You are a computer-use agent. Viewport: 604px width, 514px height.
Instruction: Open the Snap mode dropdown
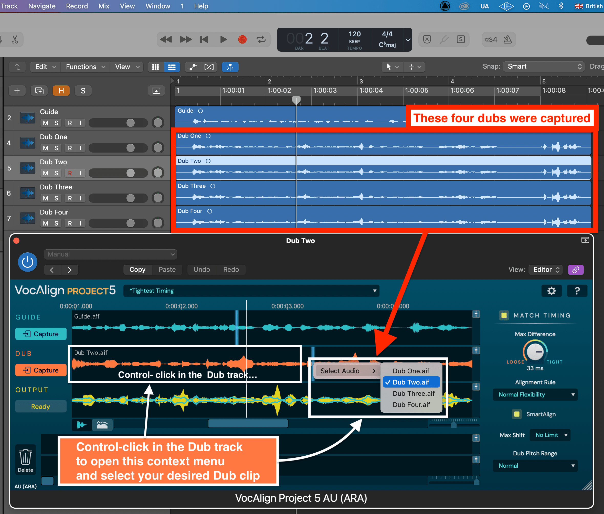(x=543, y=66)
